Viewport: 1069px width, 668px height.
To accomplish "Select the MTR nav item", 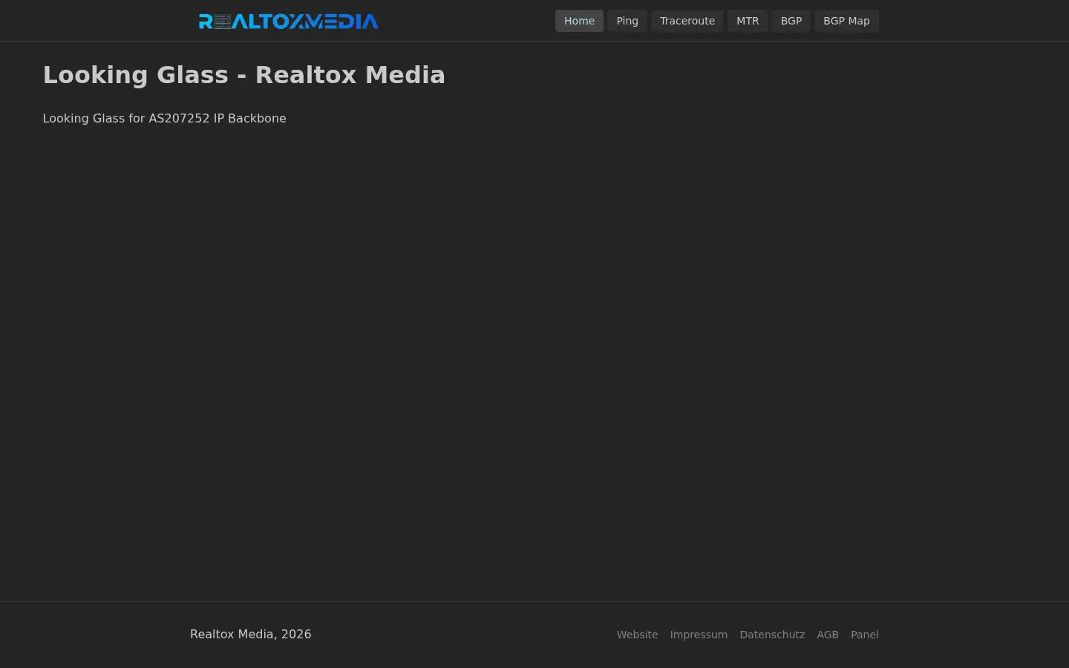I will pos(748,21).
